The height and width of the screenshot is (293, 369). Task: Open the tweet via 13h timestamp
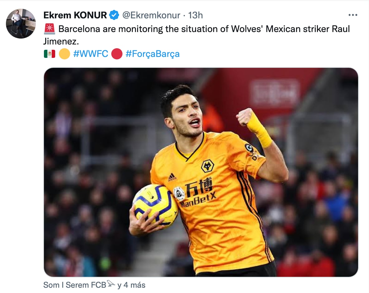(195, 15)
